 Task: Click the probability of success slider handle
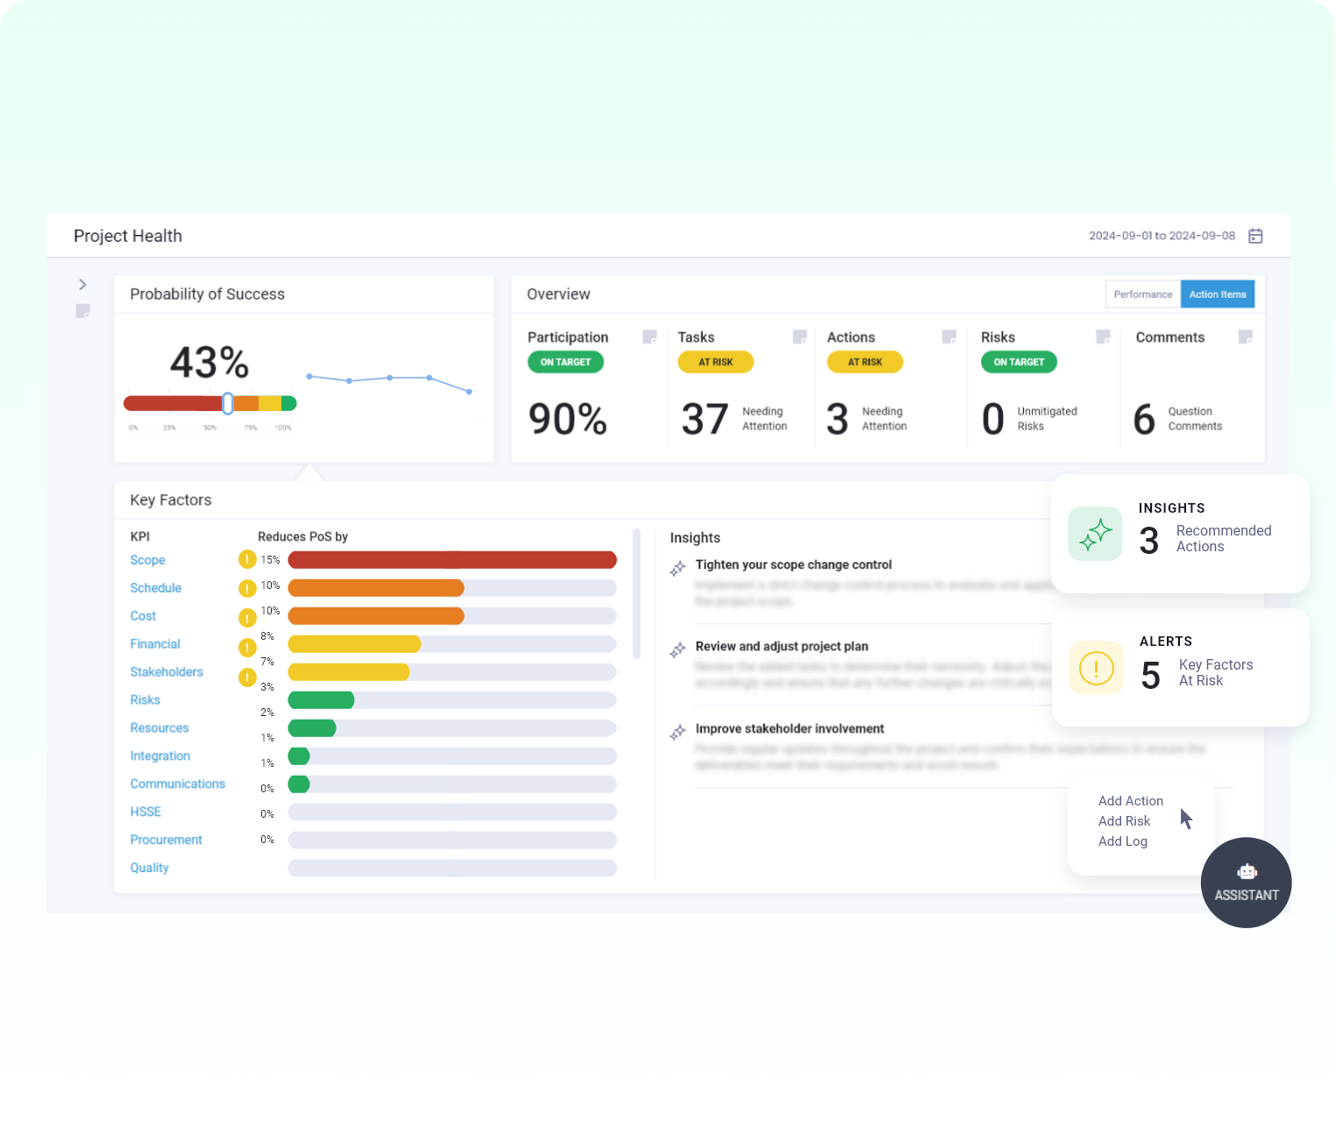(x=228, y=403)
